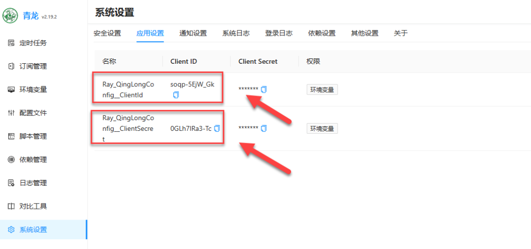Copy Client Secret of Ray_QingLongConfig__ClientSecret row
This screenshot has width=531, height=249.
(264, 128)
